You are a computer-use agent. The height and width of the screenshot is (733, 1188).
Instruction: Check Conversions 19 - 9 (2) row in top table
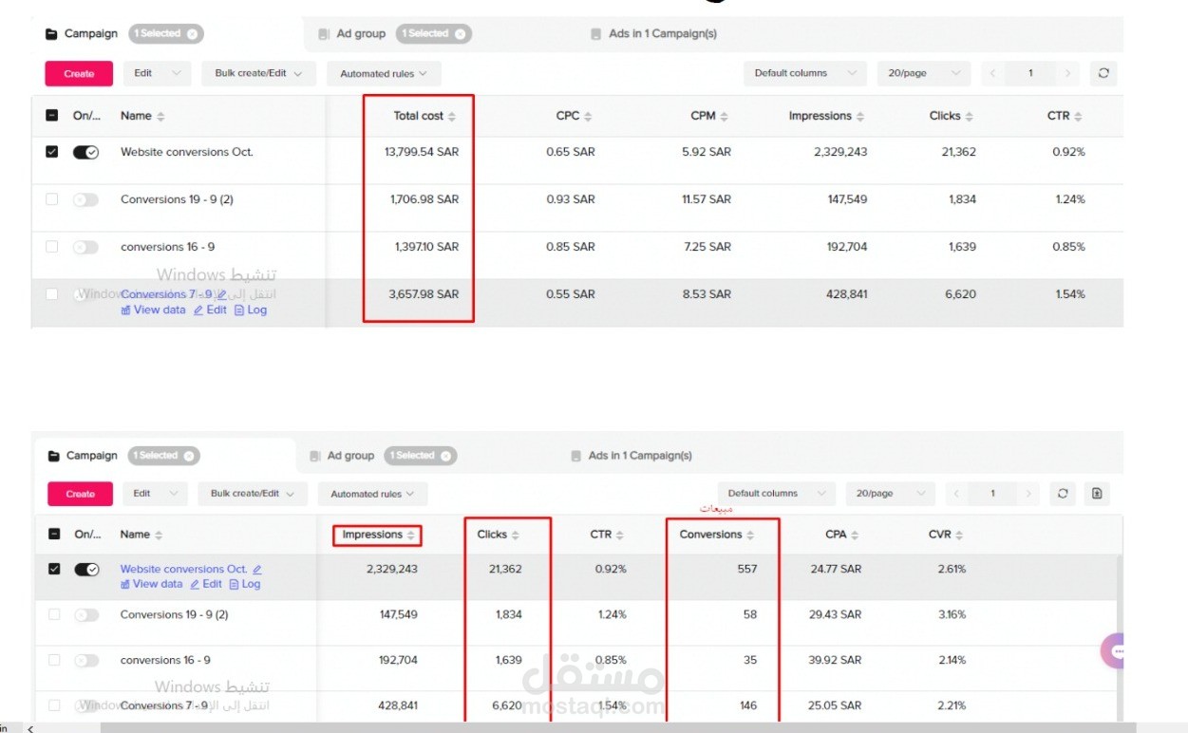click(52, 199)
